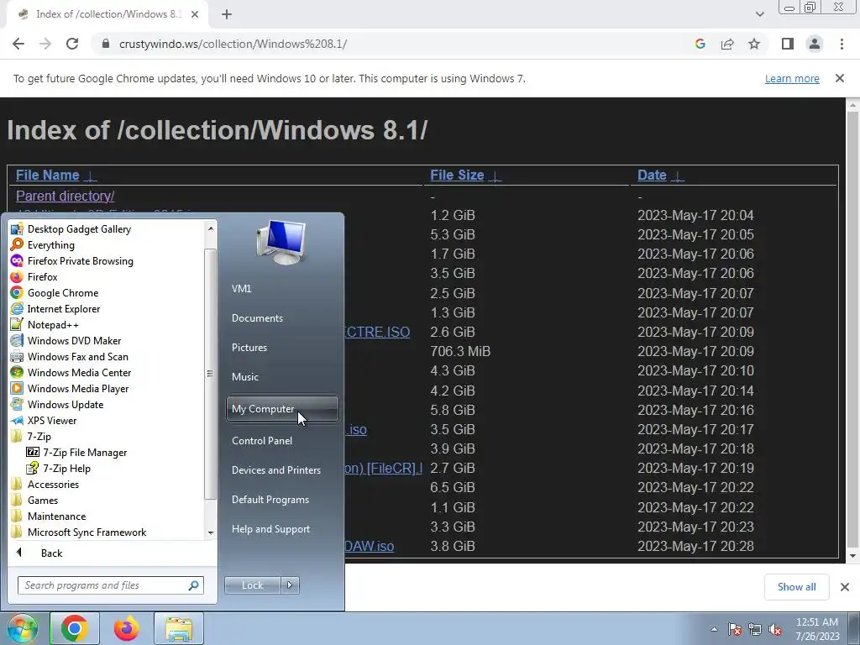860x645 pixels.
Task: Reload the page in Chrome
Action: (72, 44)
